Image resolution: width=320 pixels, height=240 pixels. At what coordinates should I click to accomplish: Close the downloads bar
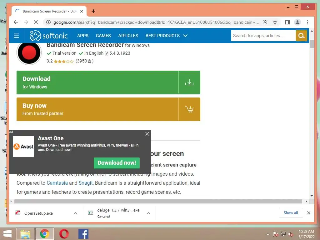pyautogui.click(x=309, y=213)
